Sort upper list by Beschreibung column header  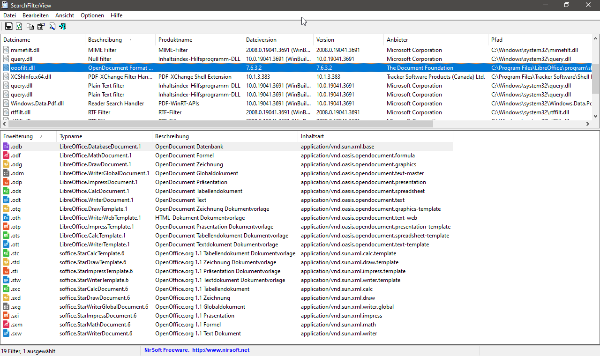point(120,40)
